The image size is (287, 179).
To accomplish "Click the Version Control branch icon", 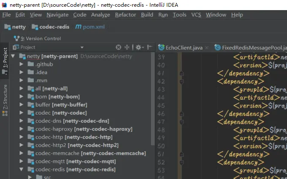I will pos(16,38).
